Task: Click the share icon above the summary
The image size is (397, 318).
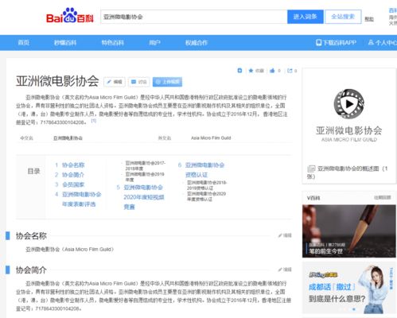Action: pyautogui.click(x=290, y=71)
